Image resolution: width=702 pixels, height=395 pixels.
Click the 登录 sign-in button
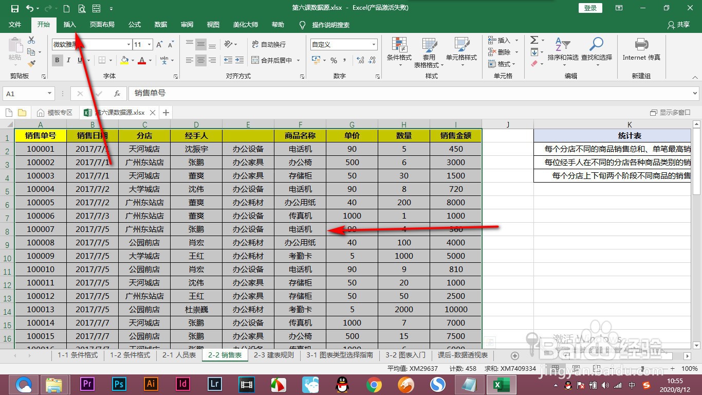tap(589, 8)
